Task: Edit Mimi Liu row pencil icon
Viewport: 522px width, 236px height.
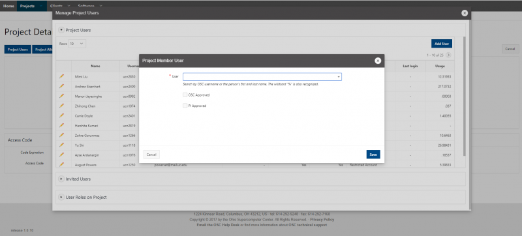Action: [x=61, y=76]
